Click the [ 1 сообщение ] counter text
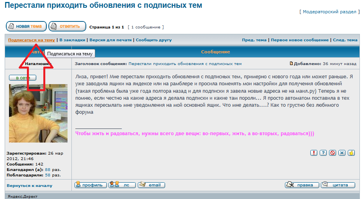Image resolution: width=363 pixels, height=199 pixels. click(146, 27)
